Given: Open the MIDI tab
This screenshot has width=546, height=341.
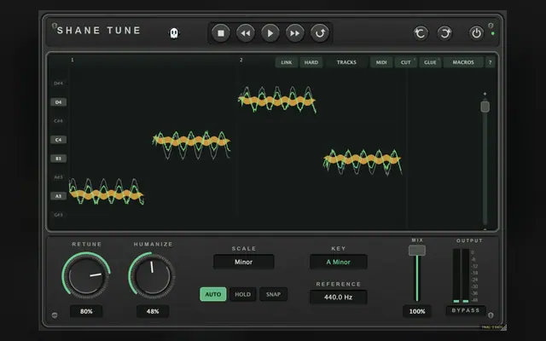Looking at the screenshot, I should pos(381,62).
